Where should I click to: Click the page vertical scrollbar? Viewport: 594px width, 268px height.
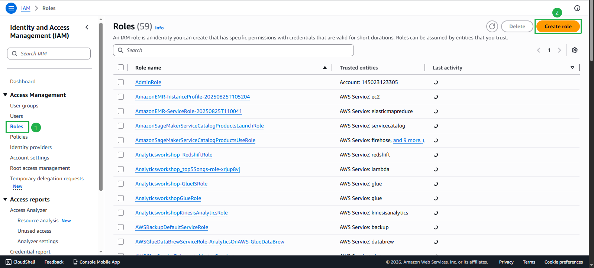[x=591, y=32]
